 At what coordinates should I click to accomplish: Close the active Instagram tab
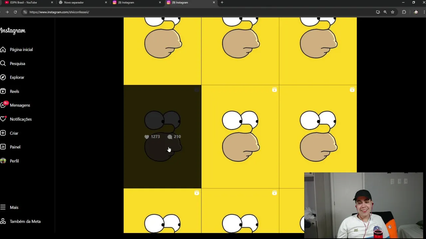(x=214, y=2)
